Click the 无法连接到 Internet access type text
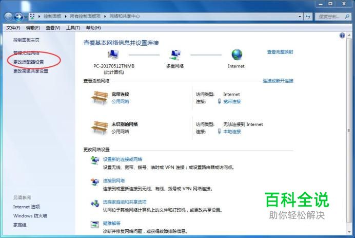 click(243, 124)
